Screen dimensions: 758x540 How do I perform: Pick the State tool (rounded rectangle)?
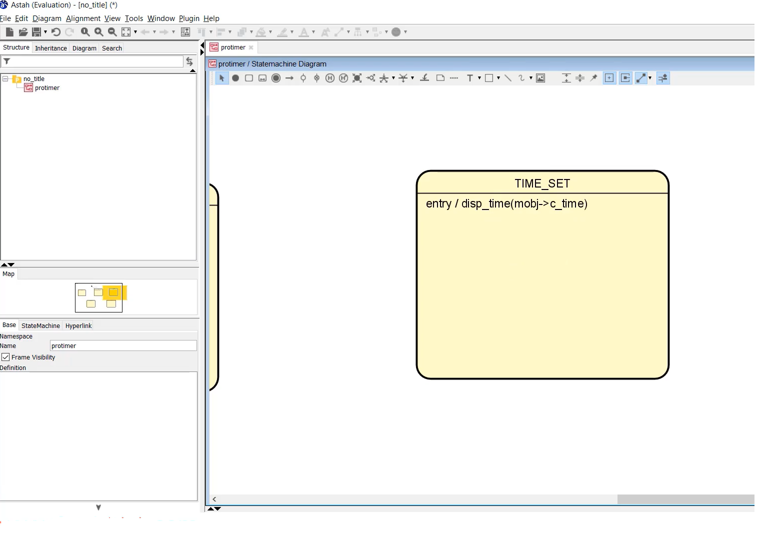(249, 78)
